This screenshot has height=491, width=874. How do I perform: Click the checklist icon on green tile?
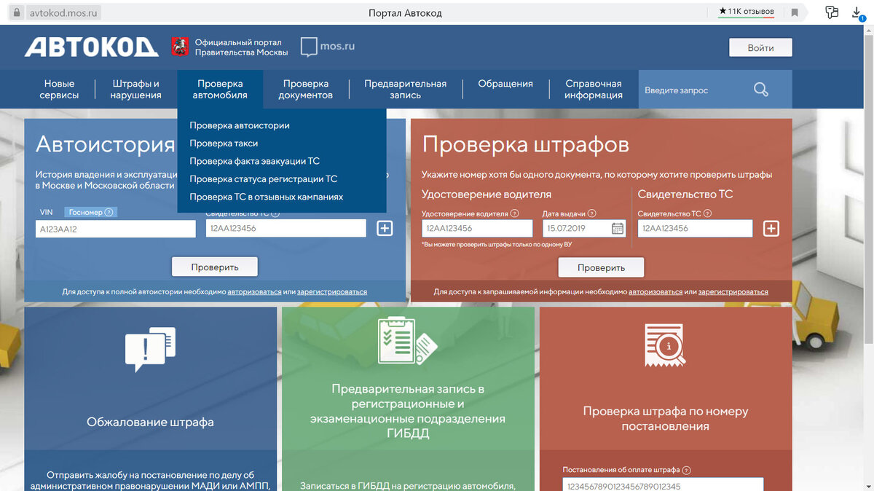[x=408, y=339]
